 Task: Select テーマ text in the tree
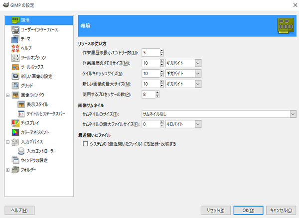click(25, 39)
